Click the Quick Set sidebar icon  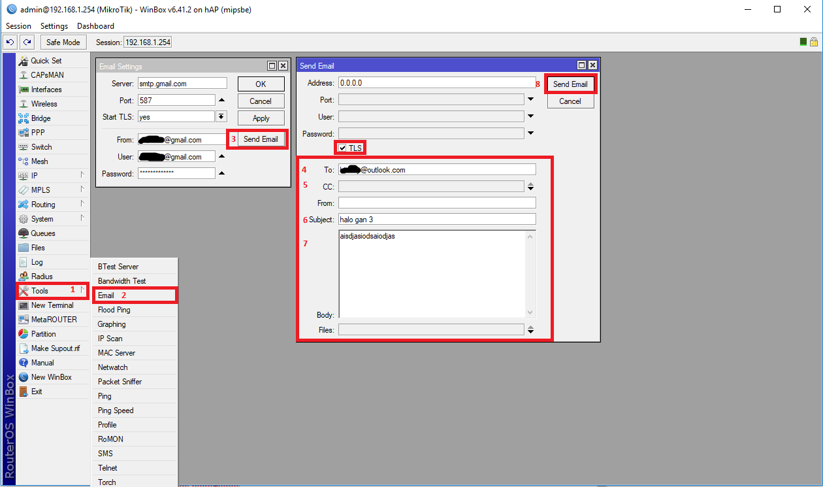tap(24, 61)
